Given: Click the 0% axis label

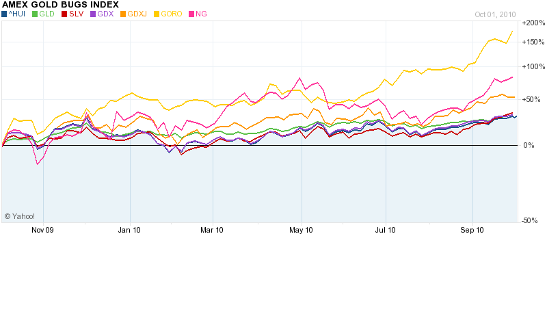Looking at the screenshot, I should click(x=529, y=145).
